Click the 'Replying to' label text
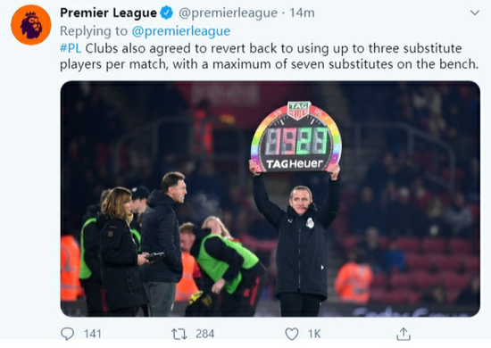The height and width of the screenshot is (348, 491). coord(94,31)
